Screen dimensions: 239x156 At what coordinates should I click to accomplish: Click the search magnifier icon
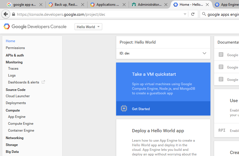[x=204, y=14]
